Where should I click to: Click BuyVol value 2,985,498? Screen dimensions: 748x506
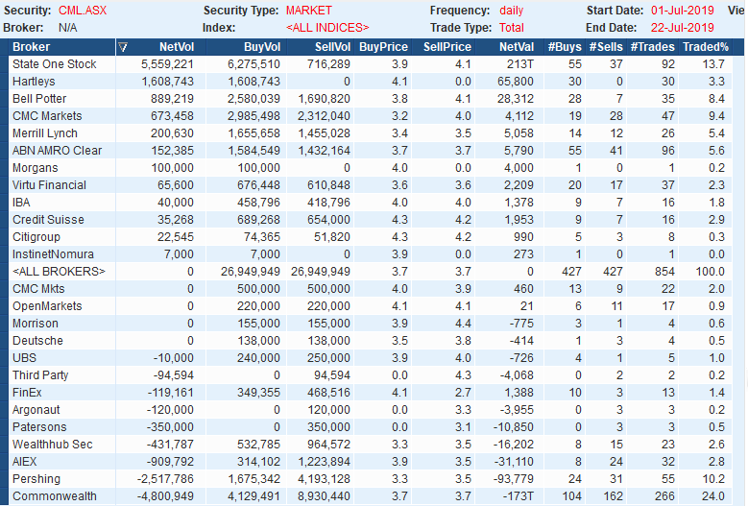coord(253,116)
